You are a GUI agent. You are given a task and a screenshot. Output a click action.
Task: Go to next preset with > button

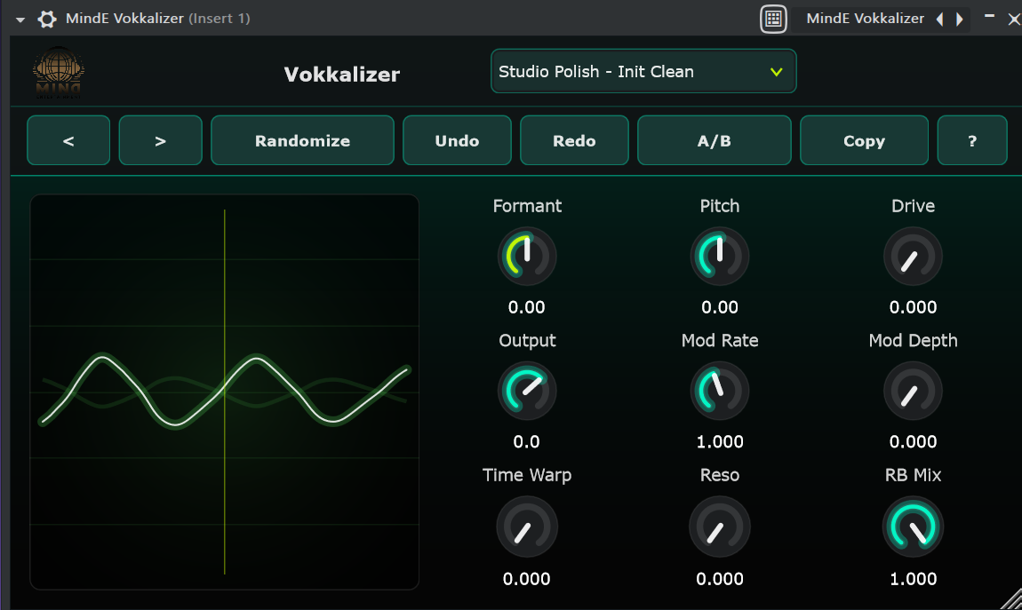point(160,140)
